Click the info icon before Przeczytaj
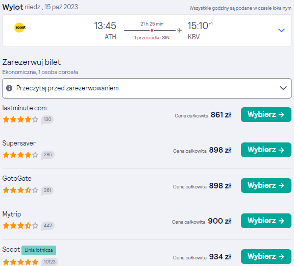Image resolution: width=294 pixels, height=266 pixels. coord(9,88)
